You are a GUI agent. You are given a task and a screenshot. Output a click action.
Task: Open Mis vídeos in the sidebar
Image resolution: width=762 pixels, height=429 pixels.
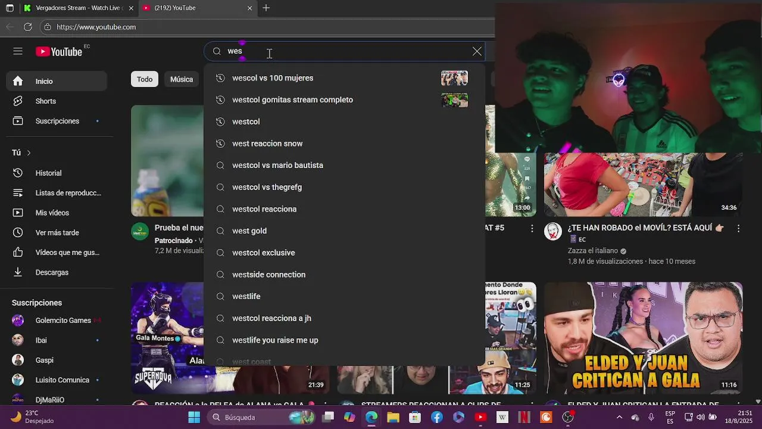[57, 213]
